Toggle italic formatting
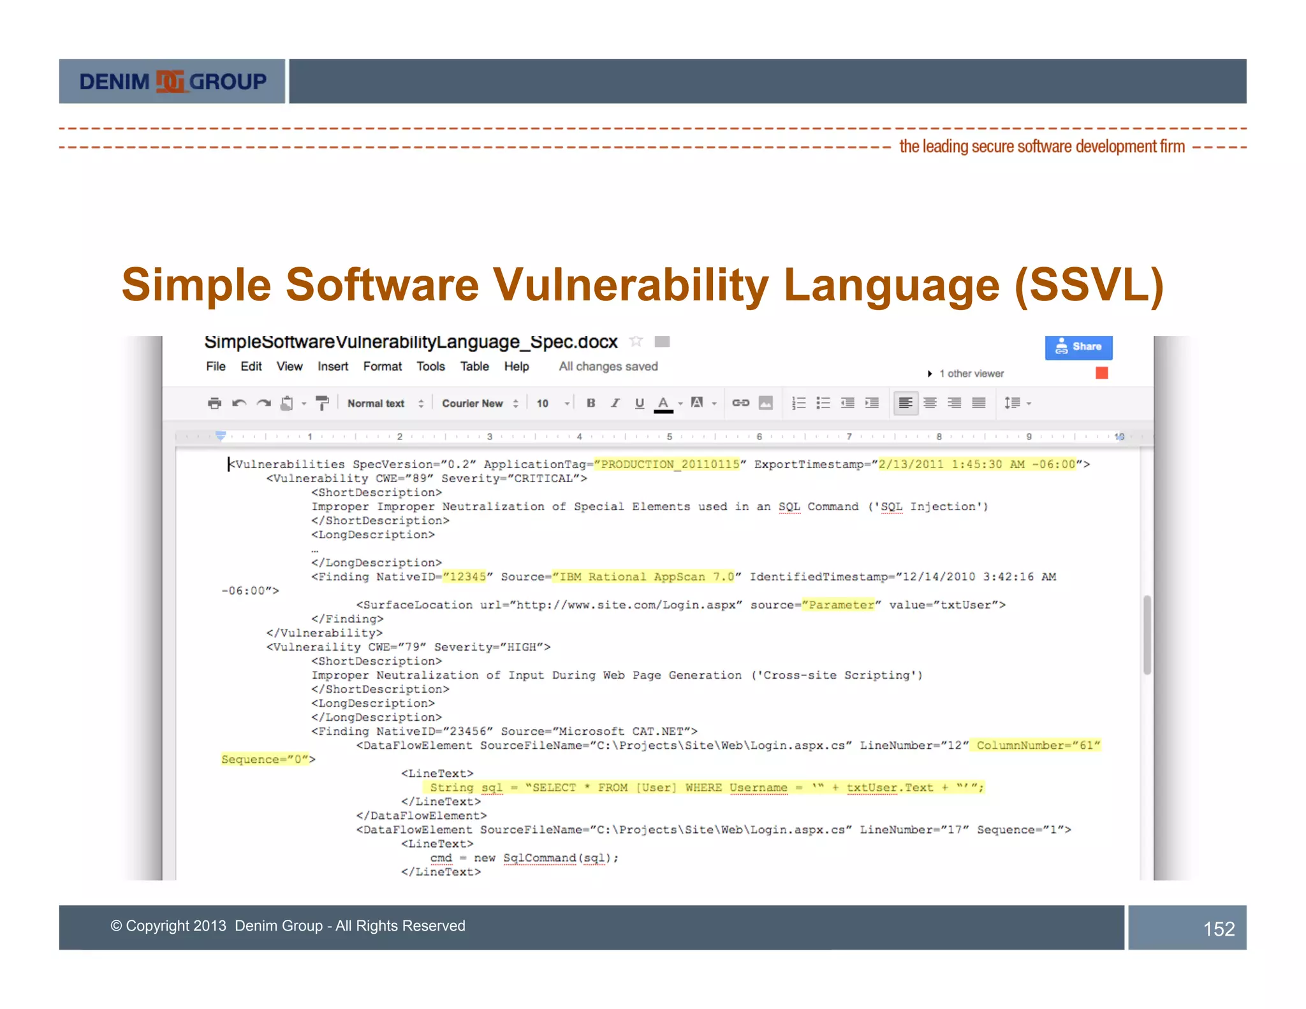Viewport: 1306px width, 1009px height. click(x=615, y=403)
